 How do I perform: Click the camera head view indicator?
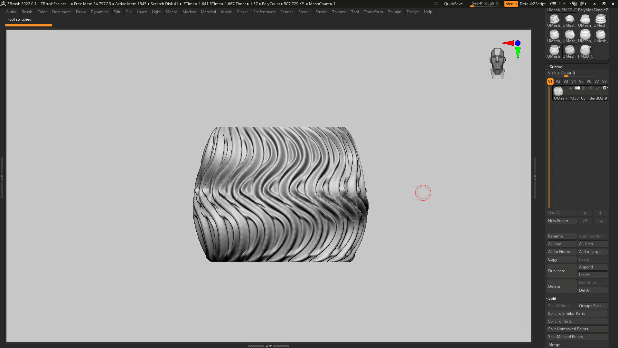click(x=498, y=64)
